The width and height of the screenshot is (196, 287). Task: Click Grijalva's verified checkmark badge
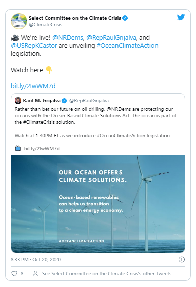pos(64,101)
